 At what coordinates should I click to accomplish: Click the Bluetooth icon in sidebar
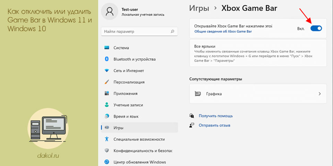(x=107, y=59)
